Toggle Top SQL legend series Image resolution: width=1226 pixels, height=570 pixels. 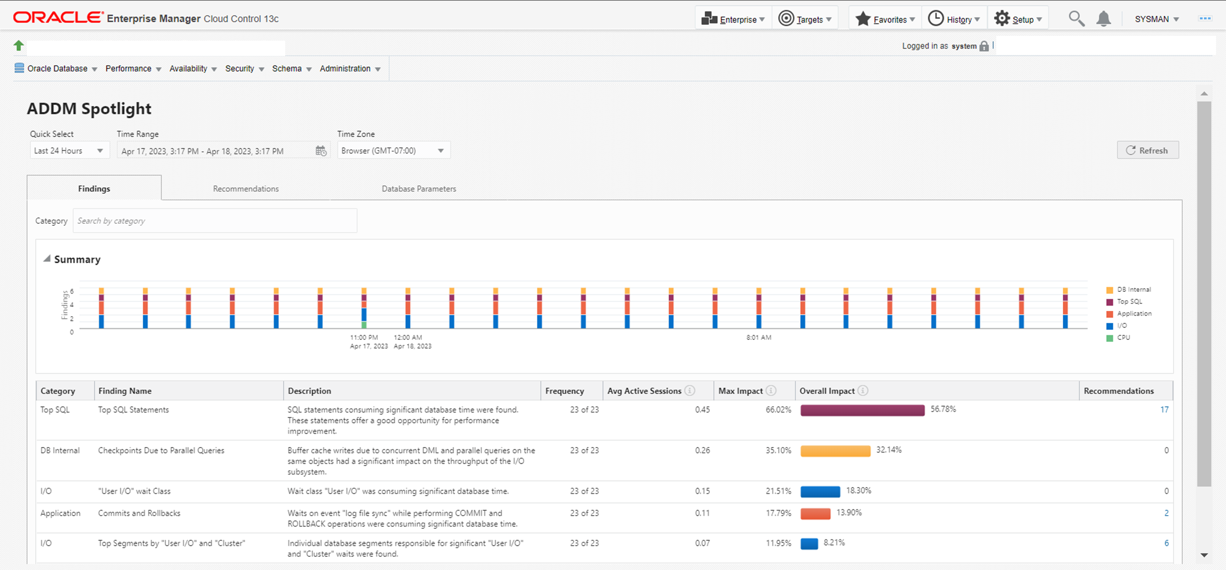[x=1129, y=302]
